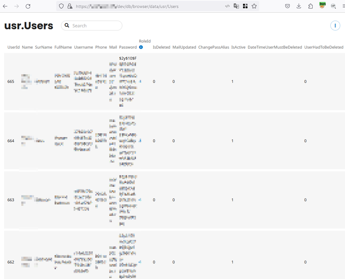This screenshot has height=279, width=345.
Task: Open the tracking protection shield icon
Action: (x=61, y=6)
